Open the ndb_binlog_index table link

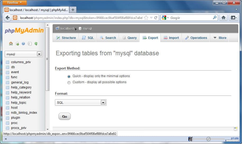(24, 113)
